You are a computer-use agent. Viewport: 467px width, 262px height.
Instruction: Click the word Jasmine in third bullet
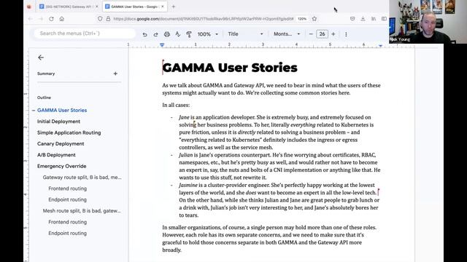188,185
